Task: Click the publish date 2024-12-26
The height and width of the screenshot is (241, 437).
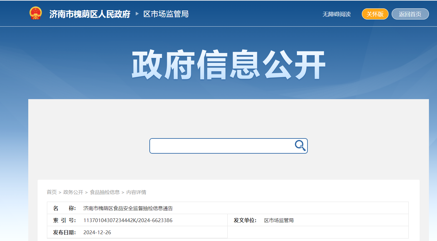Action: pos(97,232)
